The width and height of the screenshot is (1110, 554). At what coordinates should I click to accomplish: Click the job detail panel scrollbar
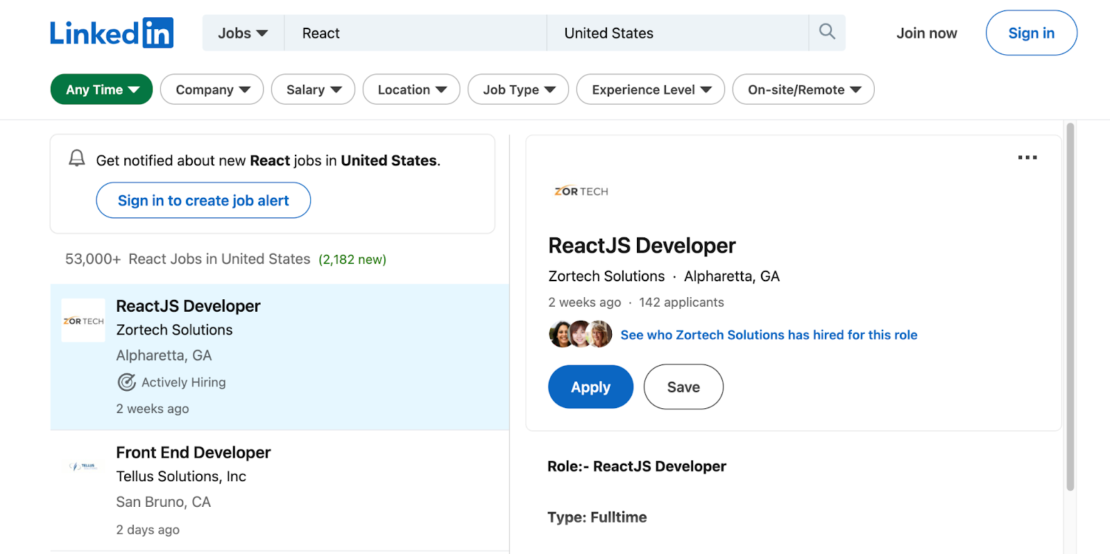pyautogui.click(x=1070, y=305)
